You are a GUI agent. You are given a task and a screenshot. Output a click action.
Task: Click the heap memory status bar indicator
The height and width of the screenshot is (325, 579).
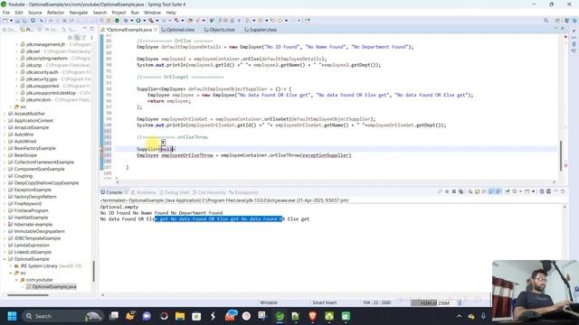pos(433,302)
